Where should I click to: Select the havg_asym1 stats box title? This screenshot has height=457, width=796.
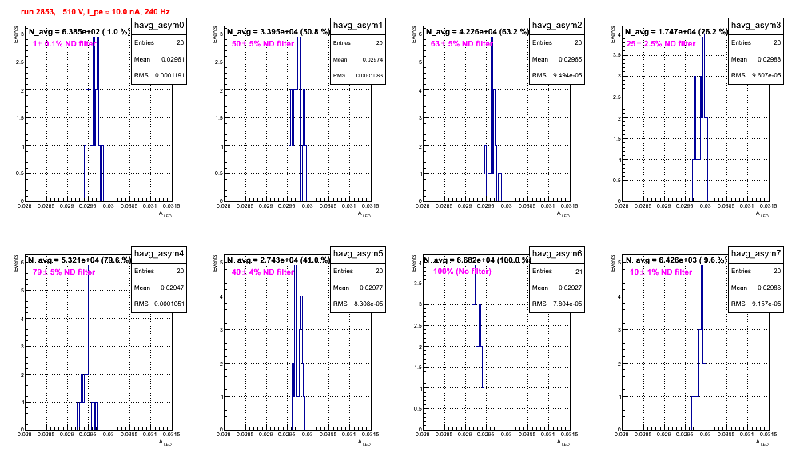click(358, 26)
